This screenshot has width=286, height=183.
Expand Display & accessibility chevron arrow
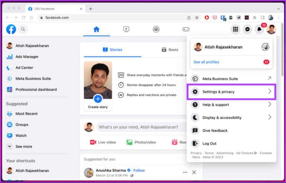(x=270, y=118)
